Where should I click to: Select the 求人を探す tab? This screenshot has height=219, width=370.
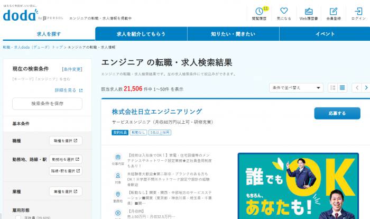(49, 34)
